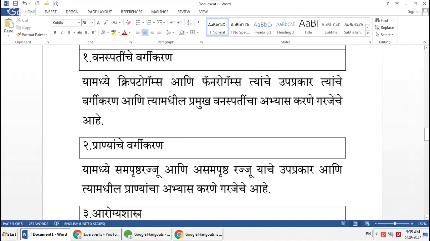The height and width of the screenshot is (241, 430).
Task: Click Sign in link
Action: (414, 12)
